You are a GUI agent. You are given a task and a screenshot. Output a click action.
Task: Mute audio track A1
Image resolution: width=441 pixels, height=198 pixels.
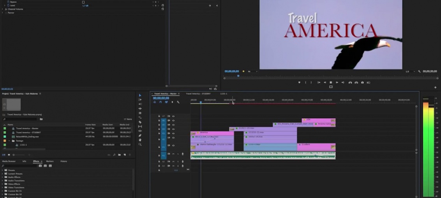point(173,154)
